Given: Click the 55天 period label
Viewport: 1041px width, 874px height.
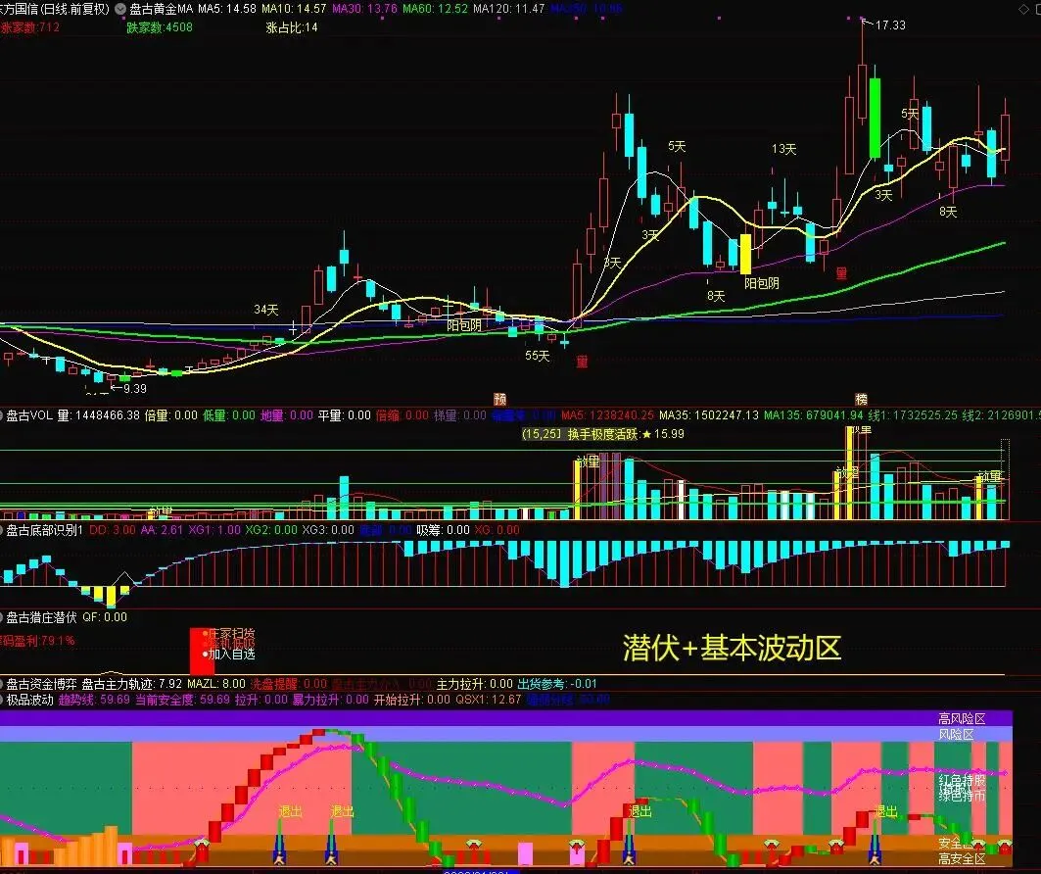Looking at the screenshot, I should pos(537,356).
